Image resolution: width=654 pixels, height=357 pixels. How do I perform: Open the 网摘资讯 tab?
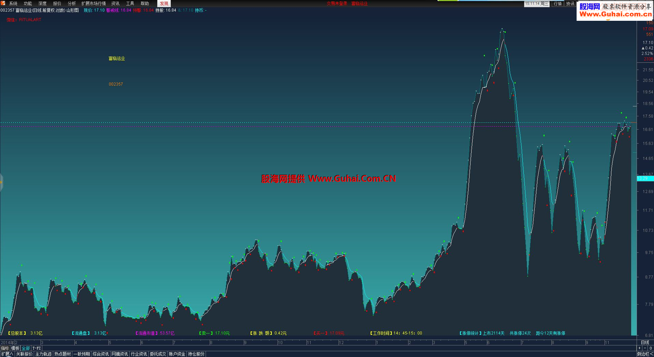coord(120,354)
